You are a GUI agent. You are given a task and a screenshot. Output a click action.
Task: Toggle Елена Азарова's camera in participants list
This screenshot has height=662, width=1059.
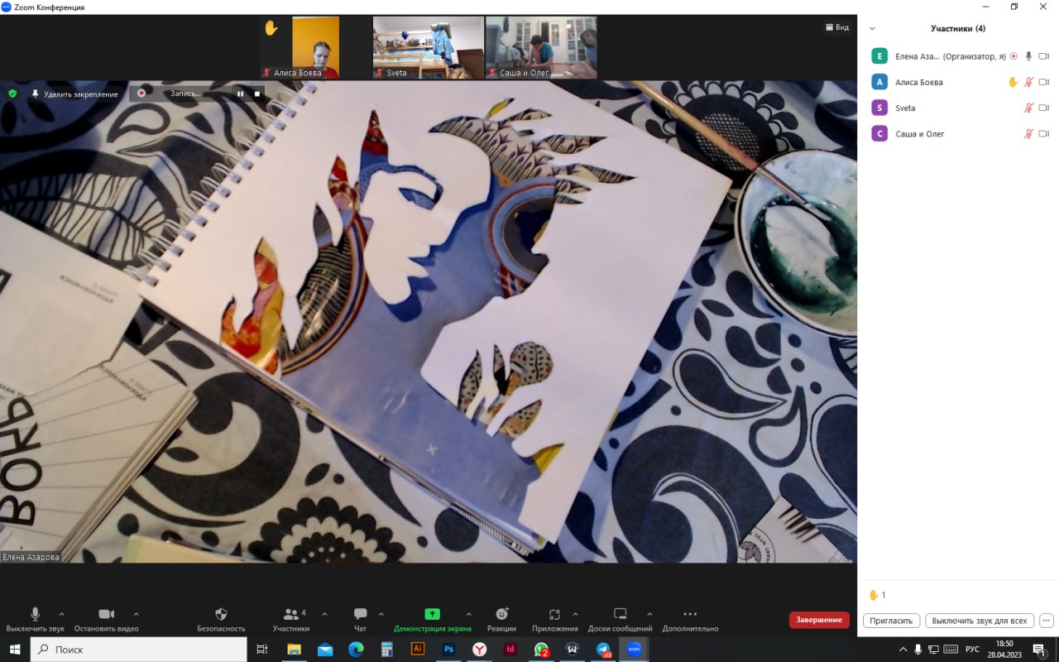click(x=1043, y=56)
